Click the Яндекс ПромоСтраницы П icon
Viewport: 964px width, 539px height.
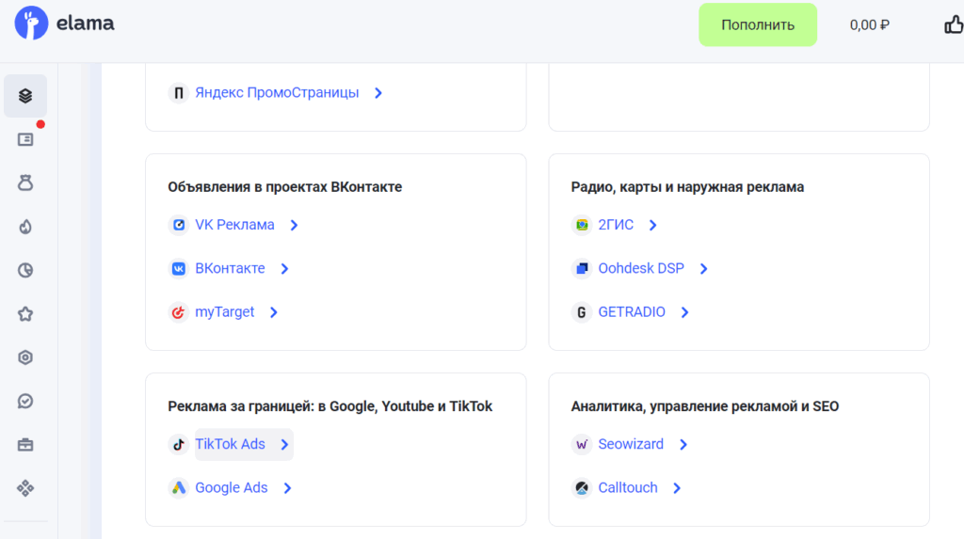pyautogui.click(x=178, y=93)
